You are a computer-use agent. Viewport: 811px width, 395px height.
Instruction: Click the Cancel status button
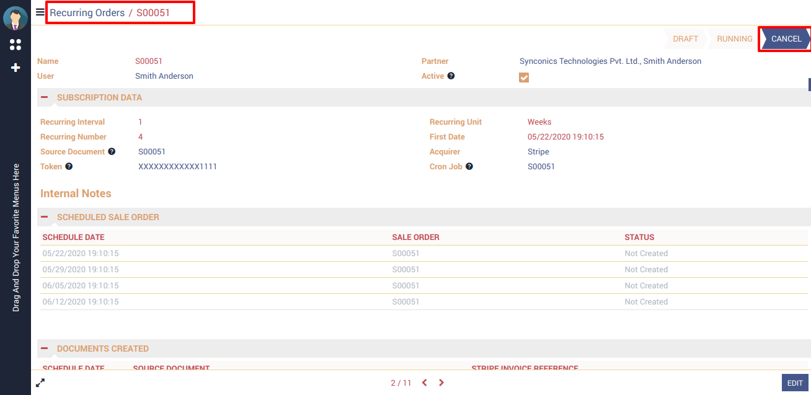point(786,38)
